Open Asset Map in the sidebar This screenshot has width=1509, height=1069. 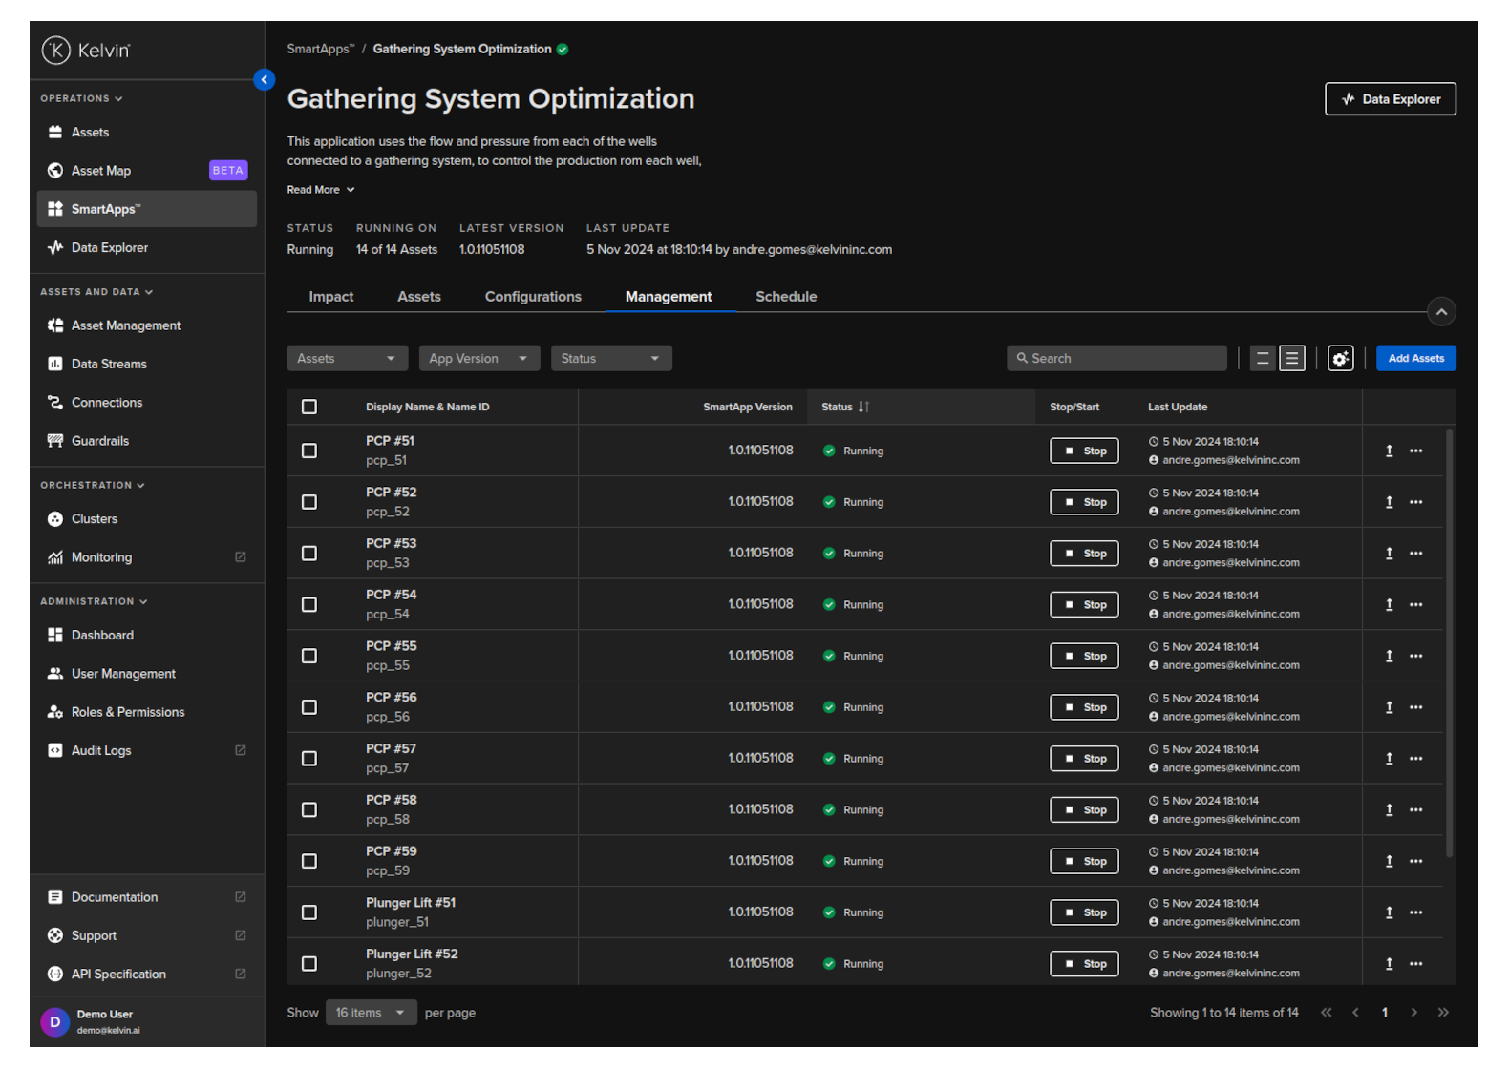point(101,171)
